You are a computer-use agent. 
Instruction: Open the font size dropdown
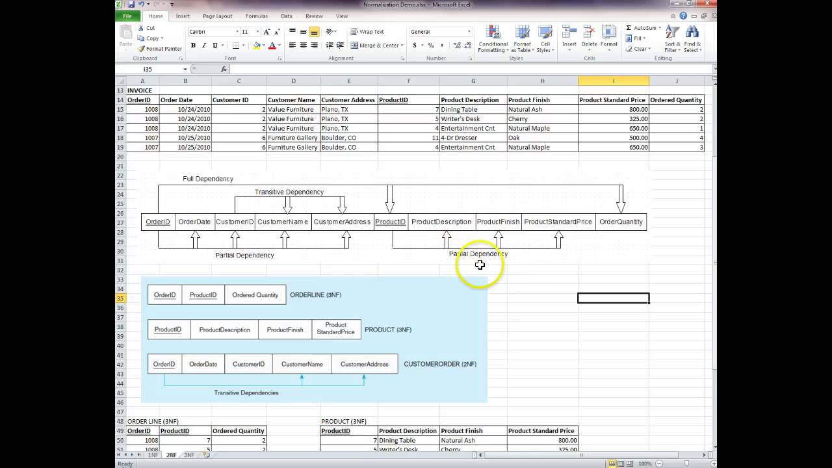click(258, 32)
